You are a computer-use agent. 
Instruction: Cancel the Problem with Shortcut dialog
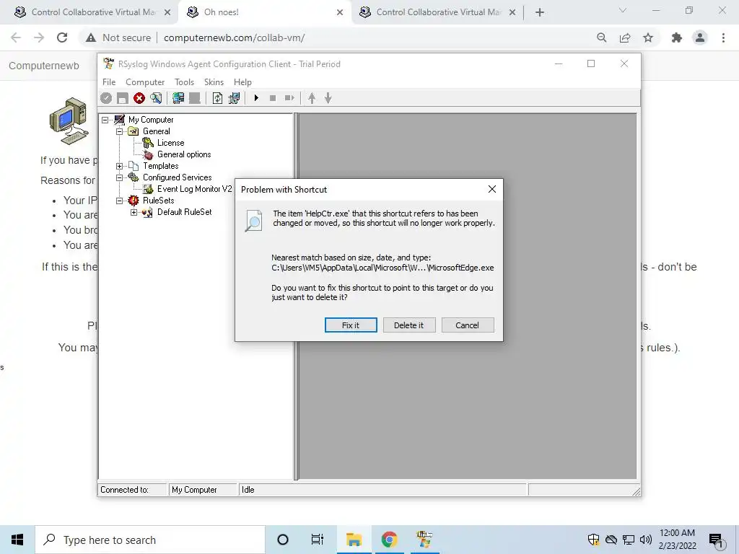click(x=468, y=325)
